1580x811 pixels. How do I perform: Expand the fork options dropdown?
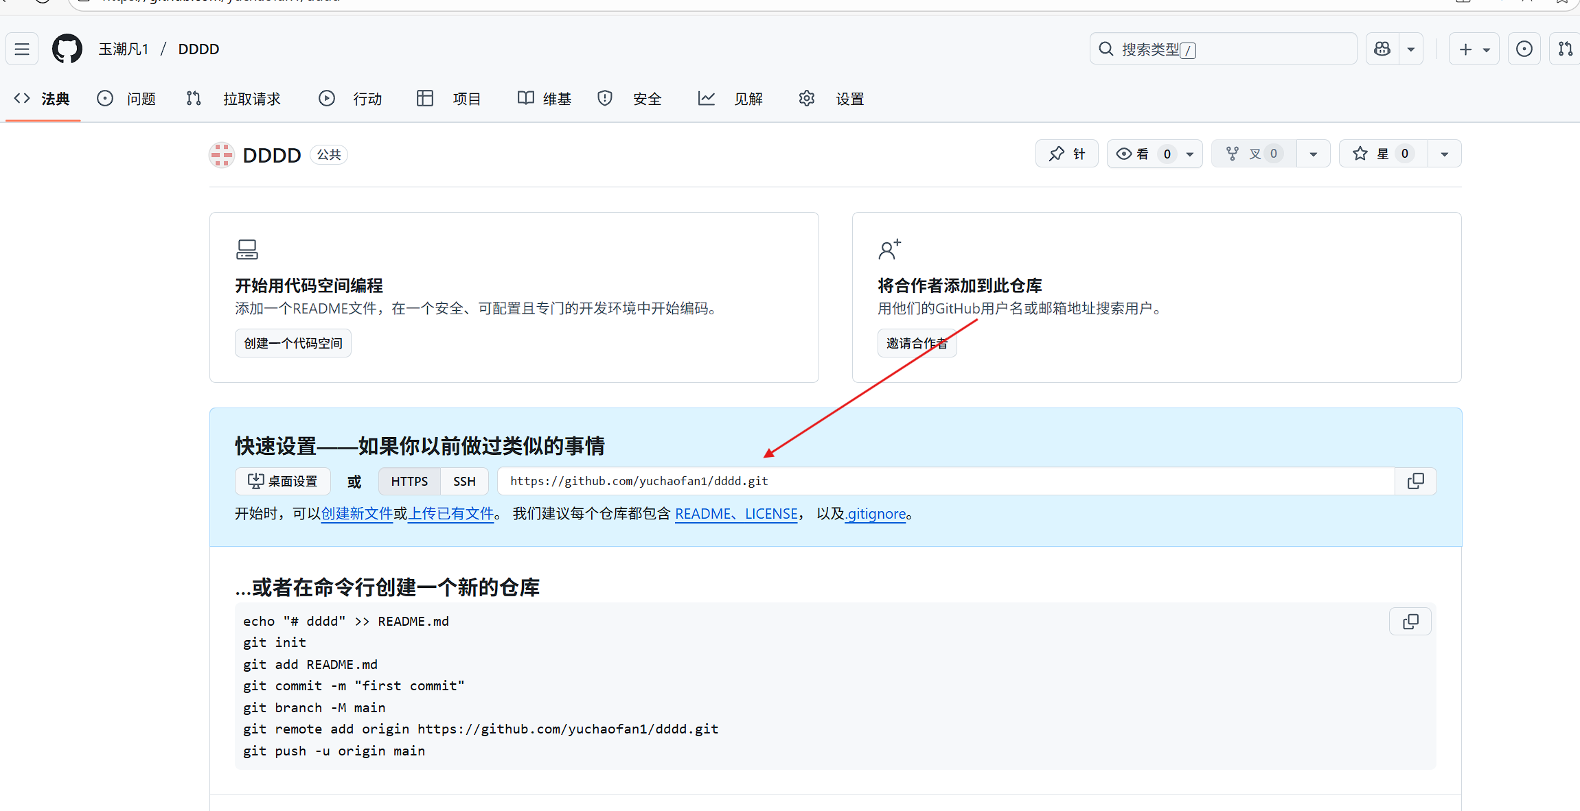1313,153
